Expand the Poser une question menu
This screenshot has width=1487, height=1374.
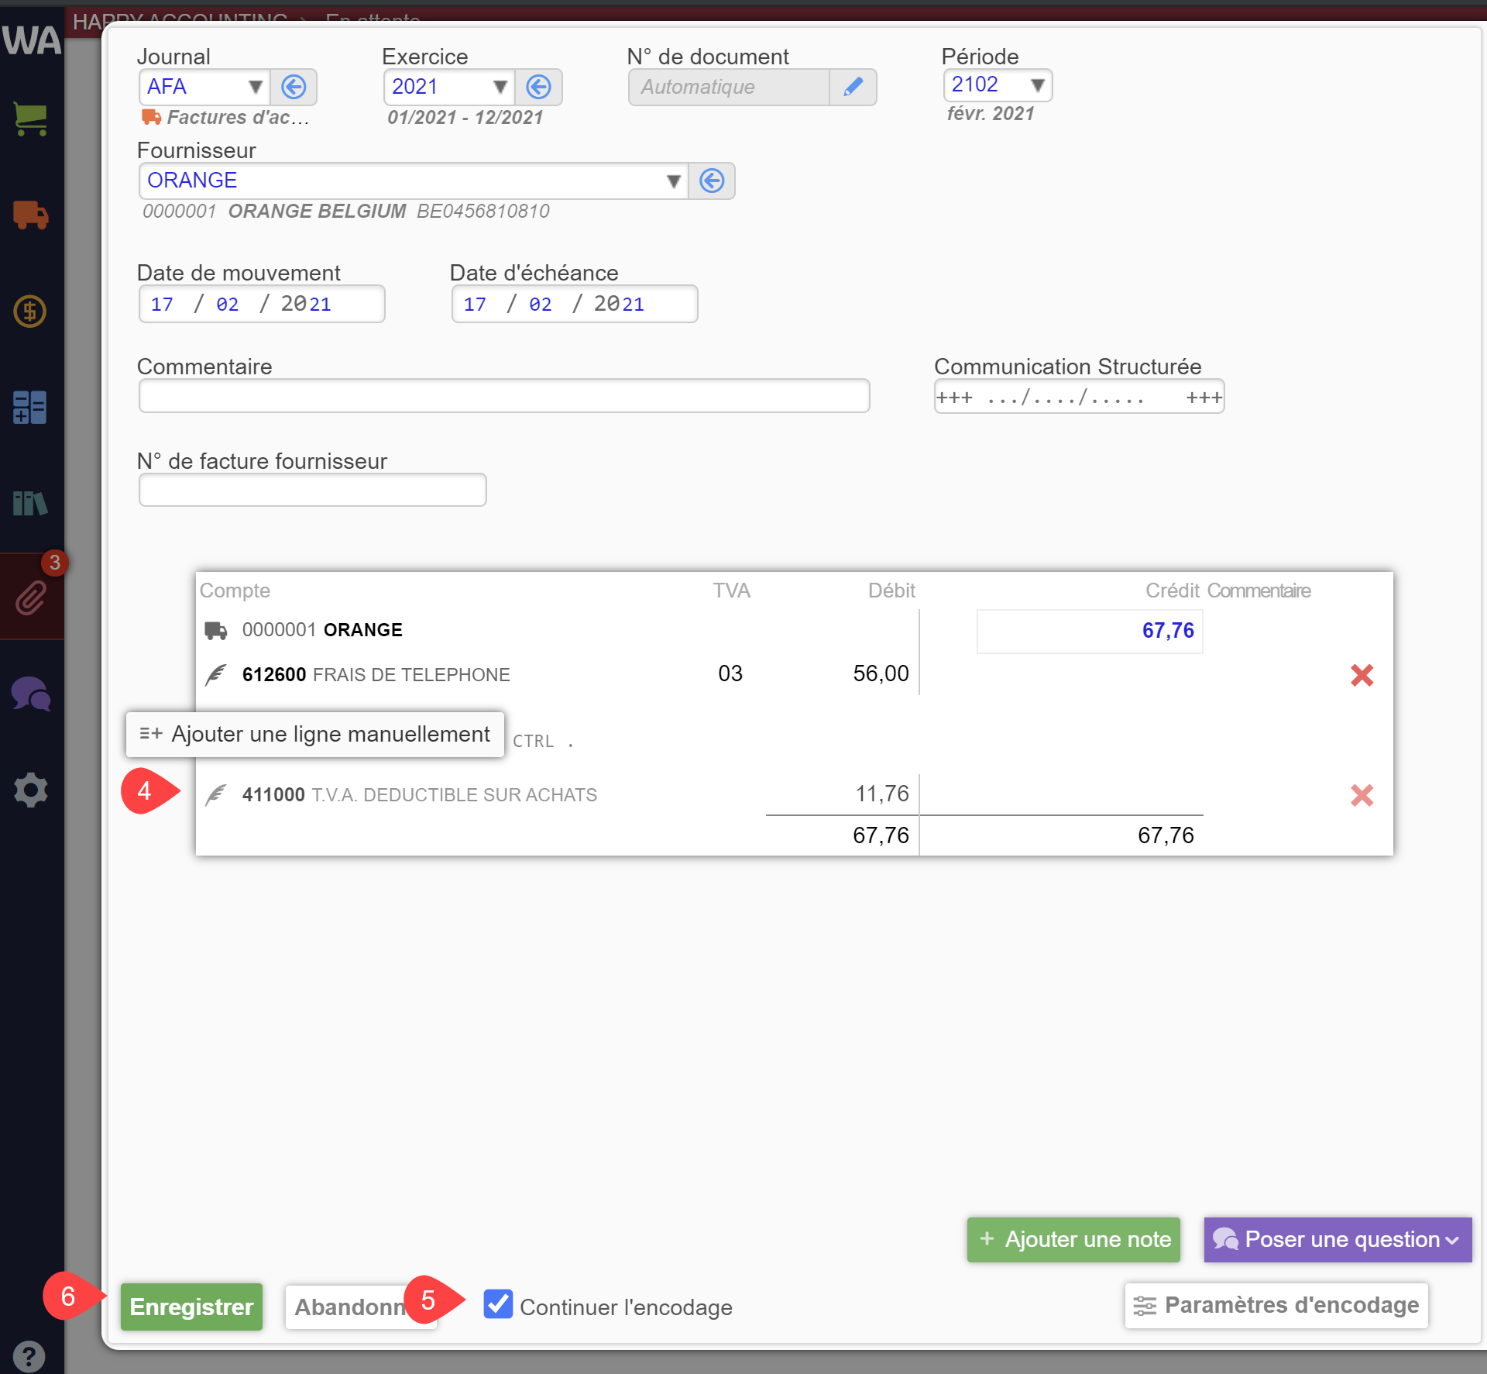coord(1338,1239)
